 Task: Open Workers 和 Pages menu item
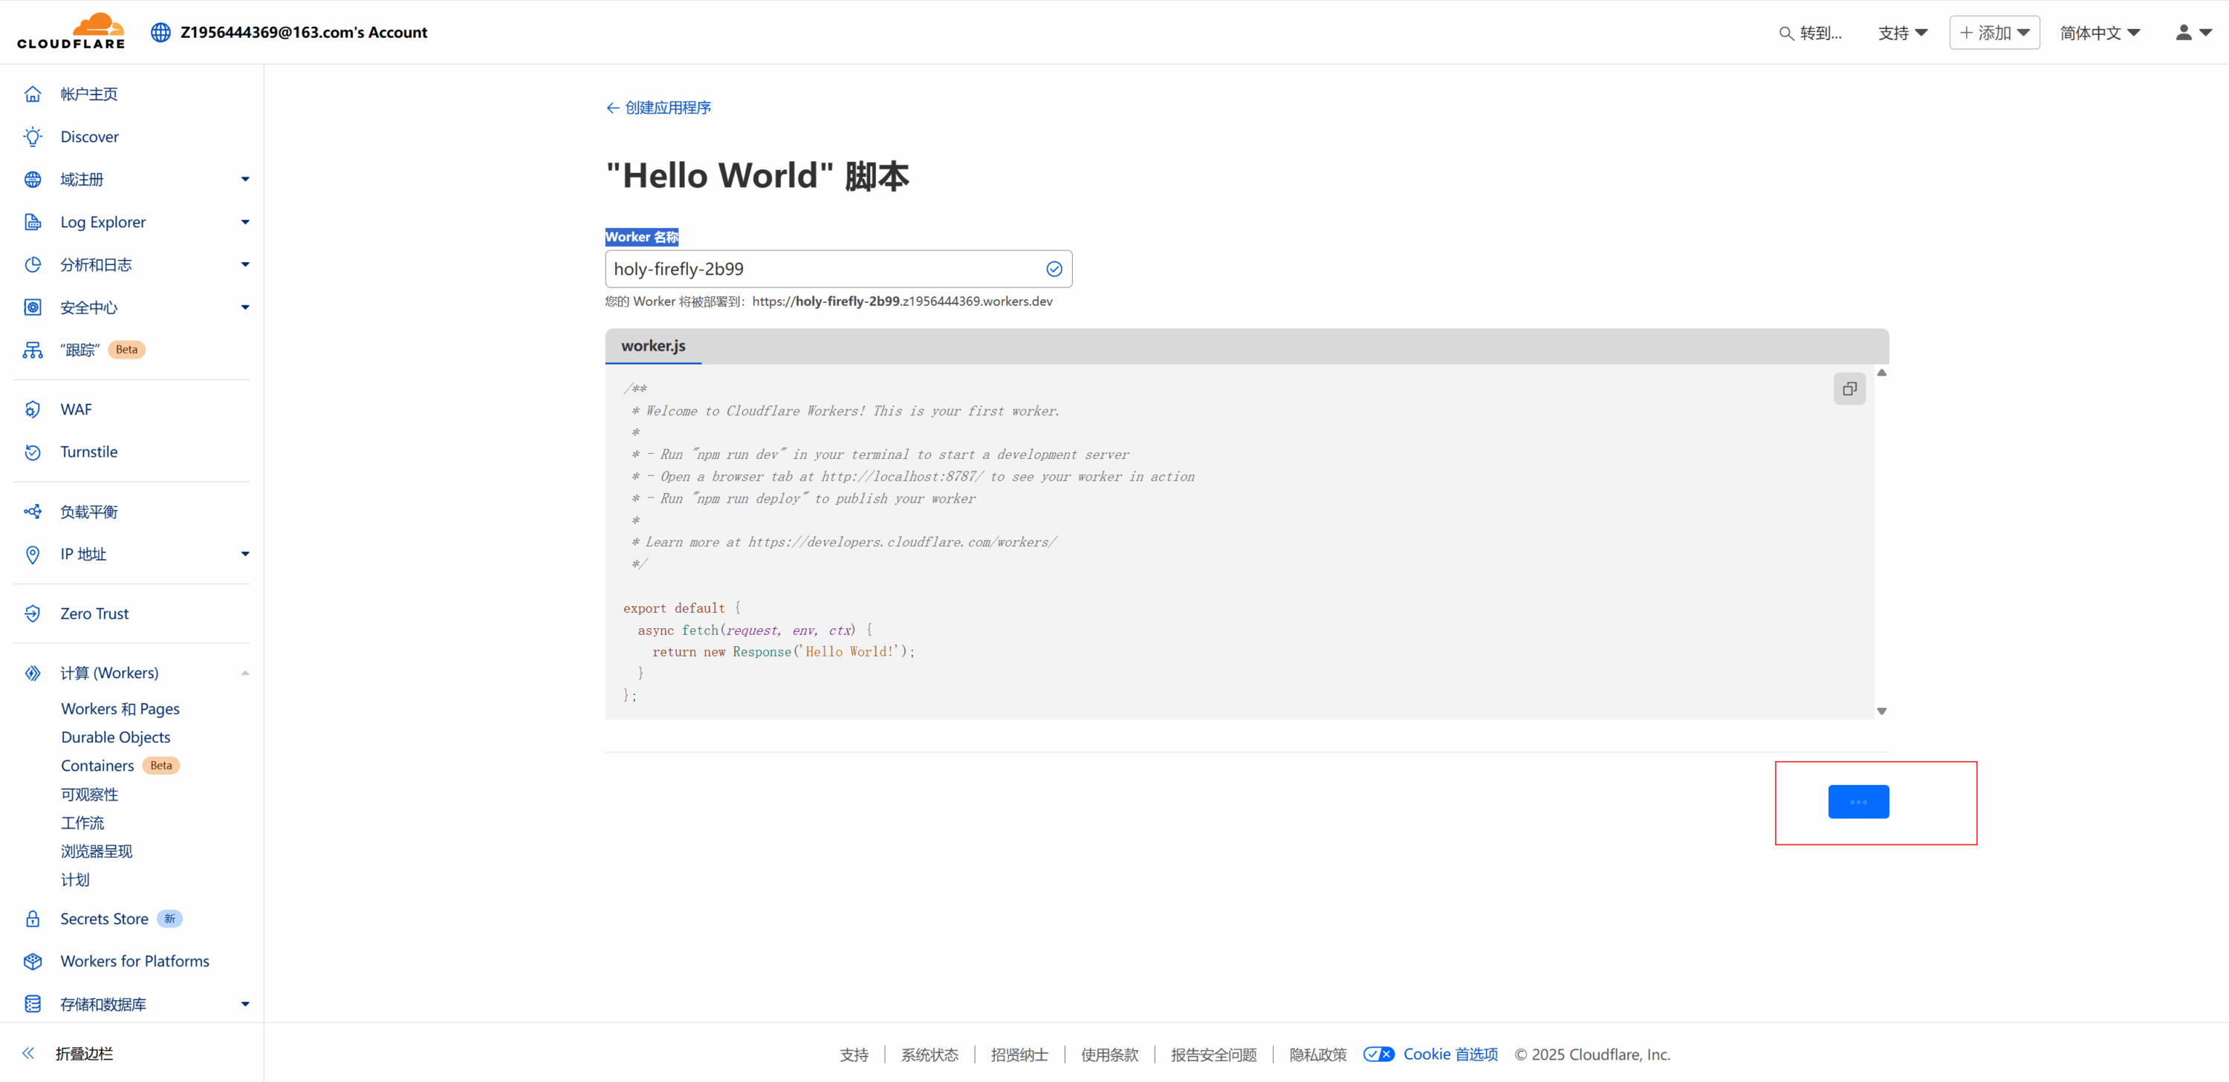[120, 708]
